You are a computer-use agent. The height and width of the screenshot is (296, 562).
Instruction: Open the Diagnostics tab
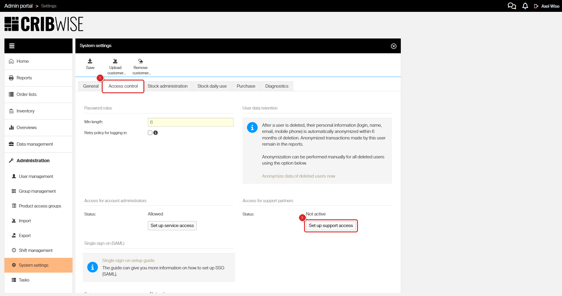(x=277, y=86)
